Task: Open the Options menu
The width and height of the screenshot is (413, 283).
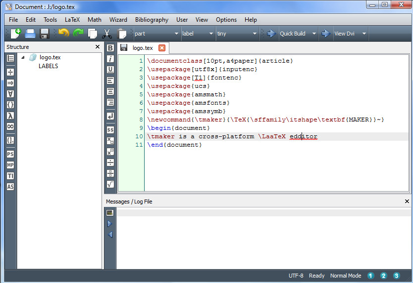Action: tap(226, 20)
